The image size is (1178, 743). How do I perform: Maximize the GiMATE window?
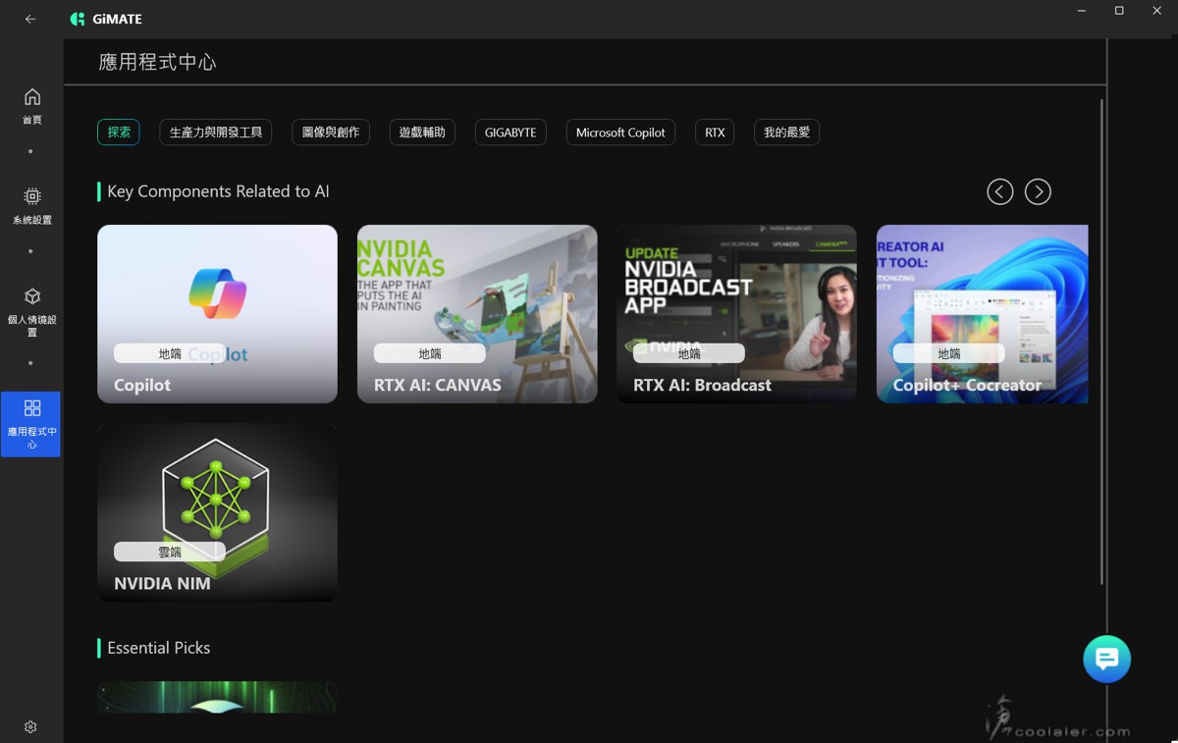tap(1119, 11)
